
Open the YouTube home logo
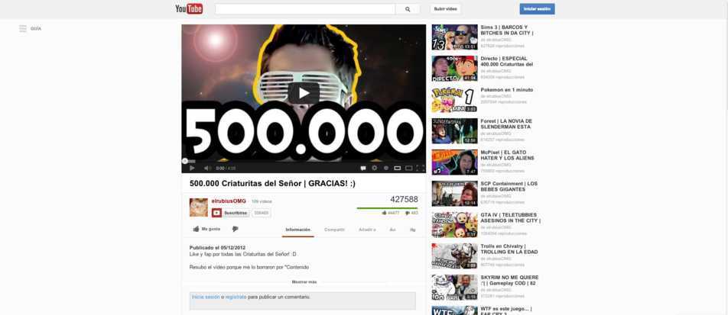tap(189, 9)
